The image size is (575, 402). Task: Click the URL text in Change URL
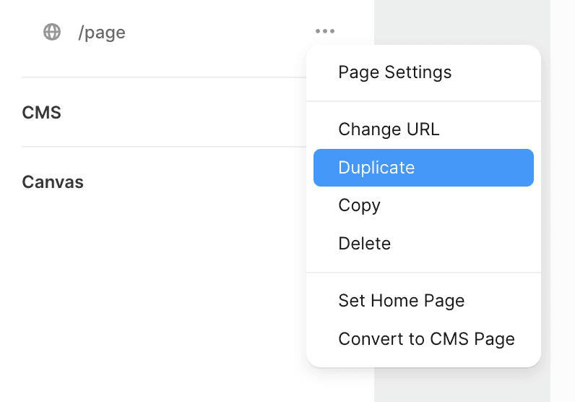click(423, 129)
